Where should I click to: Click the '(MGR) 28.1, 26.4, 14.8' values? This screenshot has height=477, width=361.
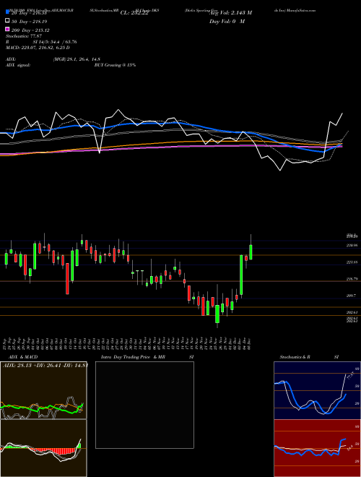[77, 59]
